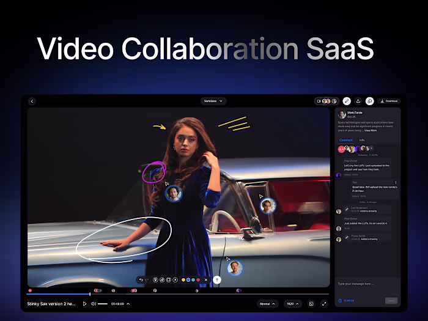This screenshot has height=321, width=428.
Task: Click the red-haired collaborator avatar on car door
Action: pos(235,268)
